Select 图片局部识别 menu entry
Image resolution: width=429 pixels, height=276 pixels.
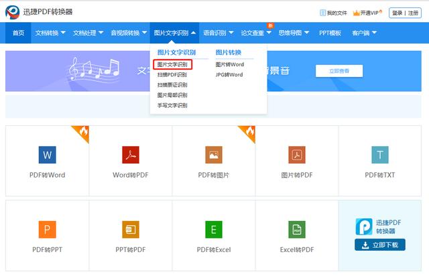click(x=172, y=95)
